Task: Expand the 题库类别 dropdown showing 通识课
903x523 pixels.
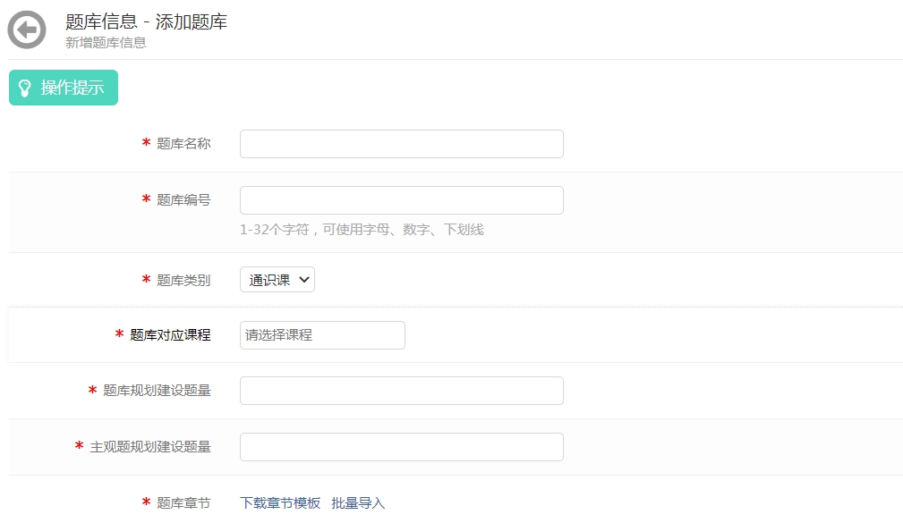Action: click(277, 280)
